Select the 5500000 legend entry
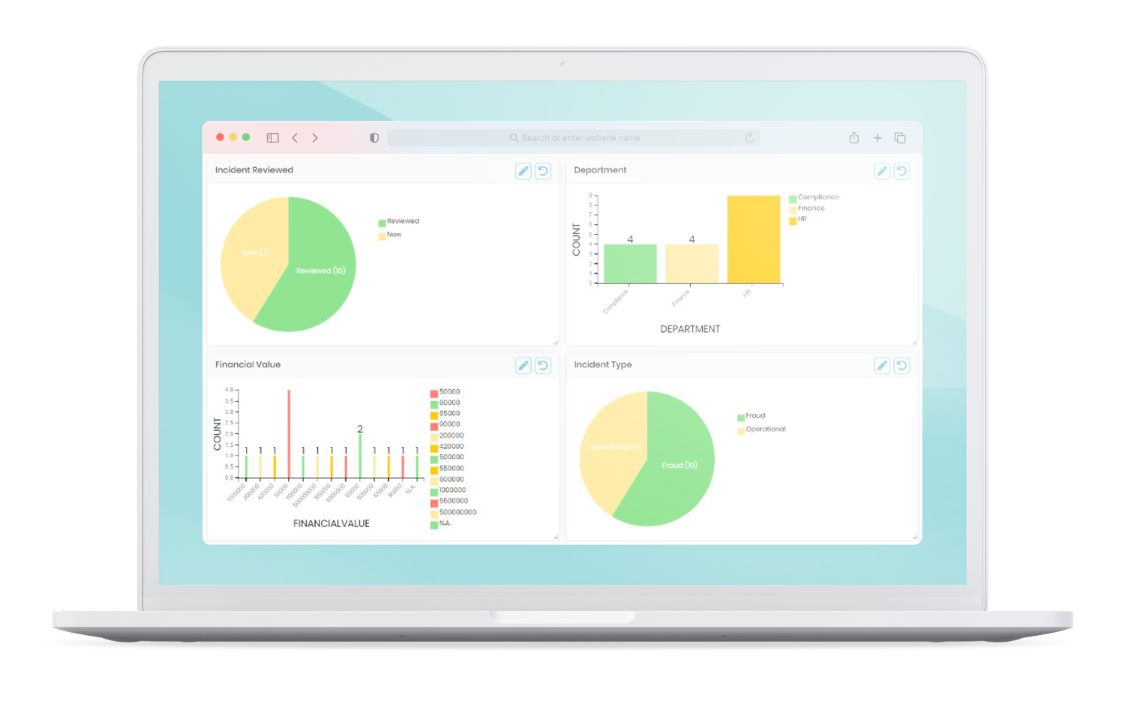This screenshot has height=716, width=1125. pyautogui.click(x=449, y=501)
